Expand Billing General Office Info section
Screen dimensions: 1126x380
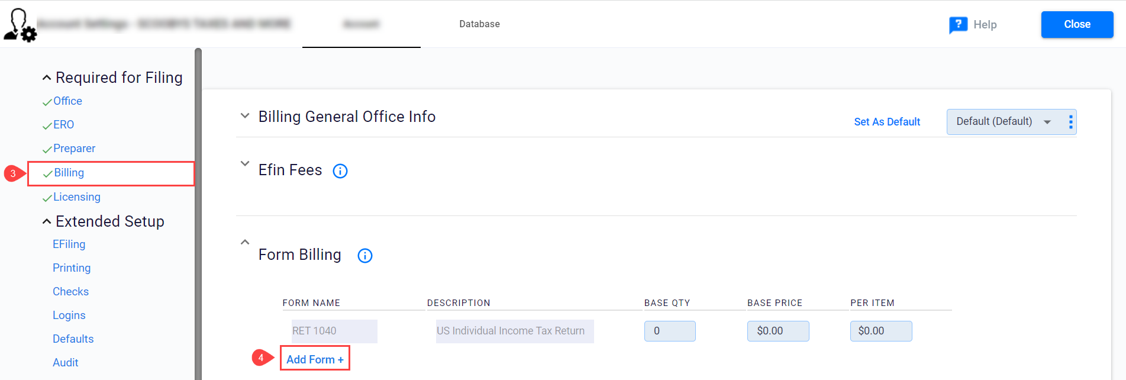tap(245, 116)
